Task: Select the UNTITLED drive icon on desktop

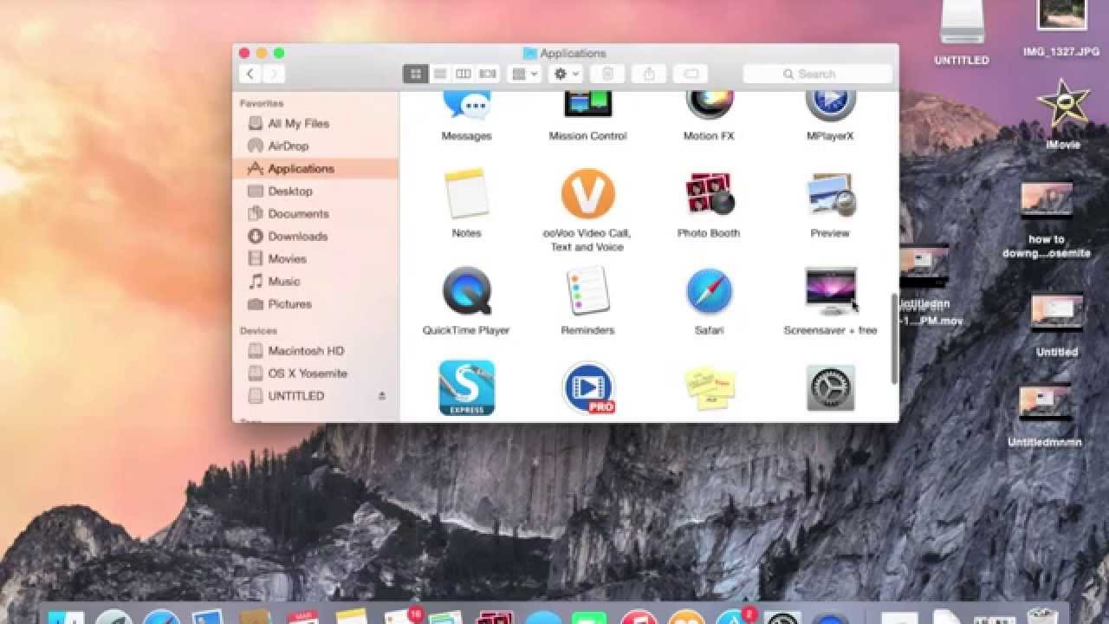Action: click(x=962, y=24)
